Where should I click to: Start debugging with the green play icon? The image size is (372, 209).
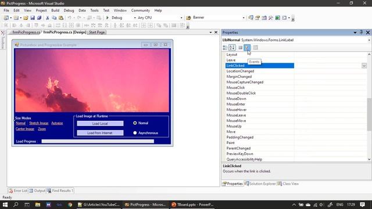pos(107,18)
